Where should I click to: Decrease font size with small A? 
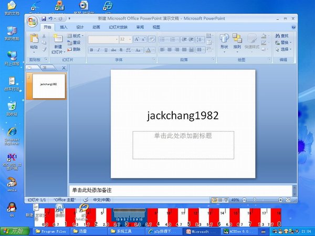(x=143, y=39)
